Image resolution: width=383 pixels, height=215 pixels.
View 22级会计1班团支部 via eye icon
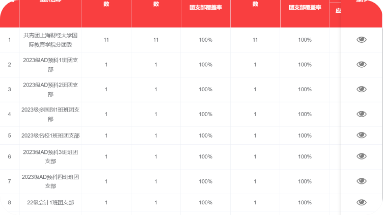(x=362, y=202)
